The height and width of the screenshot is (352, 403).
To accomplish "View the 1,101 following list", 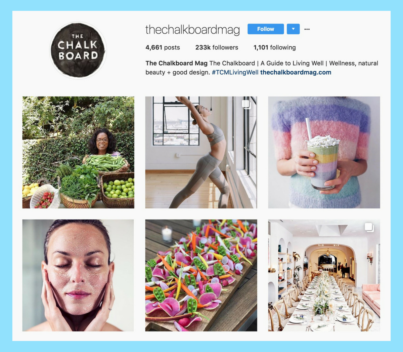I will (275, 47).
